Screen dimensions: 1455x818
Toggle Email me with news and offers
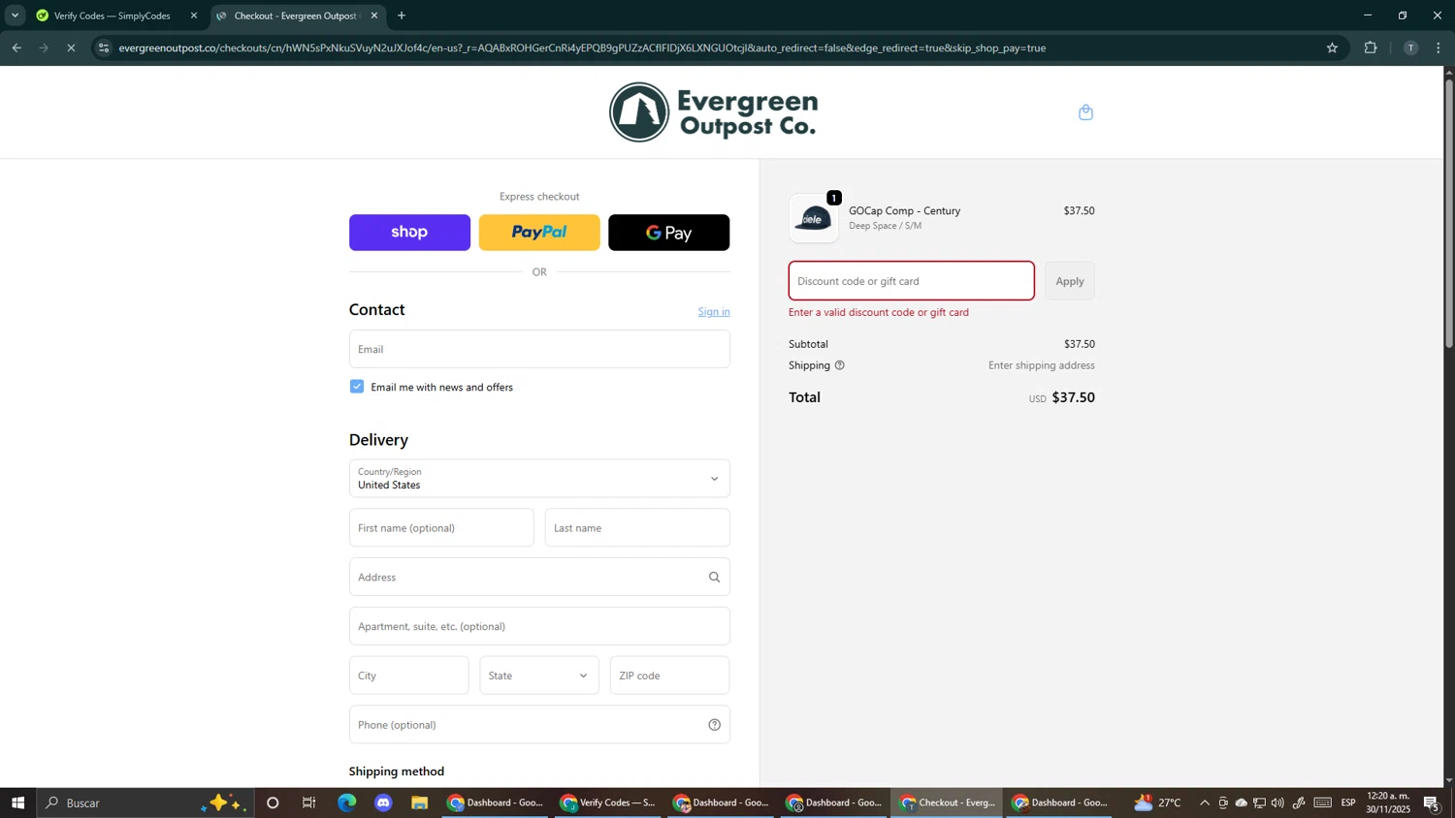(x=357, y=387)
